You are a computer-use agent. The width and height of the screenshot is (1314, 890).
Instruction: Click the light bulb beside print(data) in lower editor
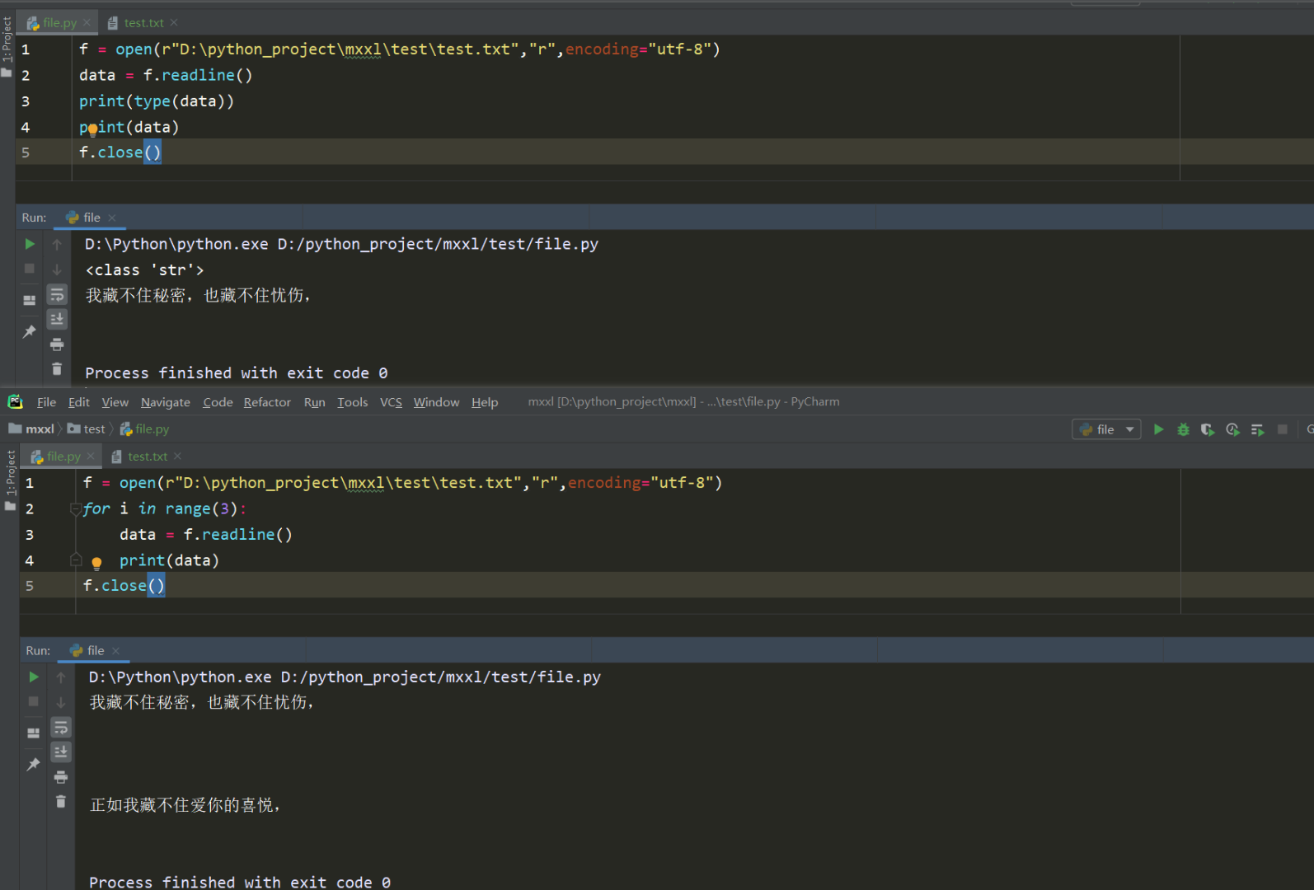[96, 564]
